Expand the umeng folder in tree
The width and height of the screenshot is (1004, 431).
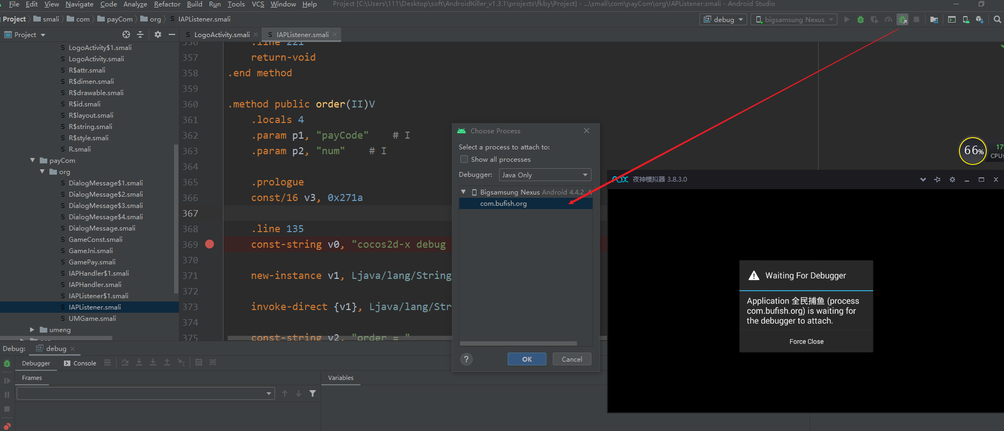pos(32,329)
